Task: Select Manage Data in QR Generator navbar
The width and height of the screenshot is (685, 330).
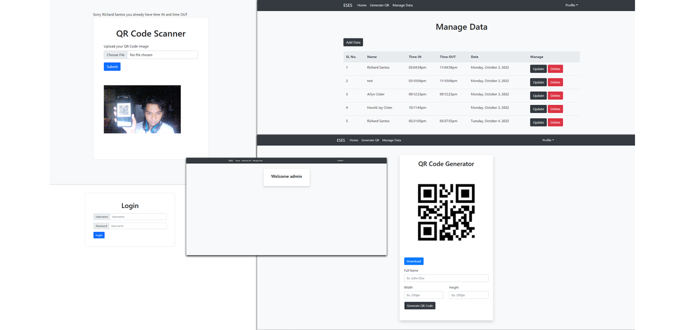Action: pyautogui.click(x=391, y=140)
